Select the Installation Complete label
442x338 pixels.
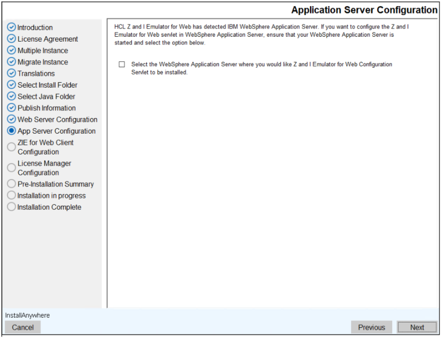click(x=49, y=207)
